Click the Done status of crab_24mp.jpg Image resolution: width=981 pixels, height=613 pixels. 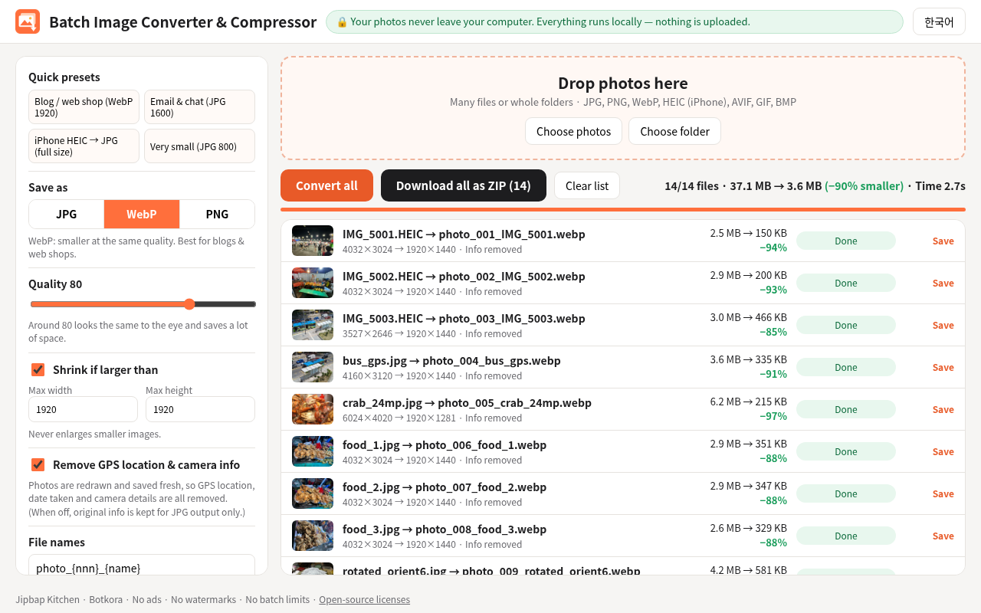[x=846, y=409]
